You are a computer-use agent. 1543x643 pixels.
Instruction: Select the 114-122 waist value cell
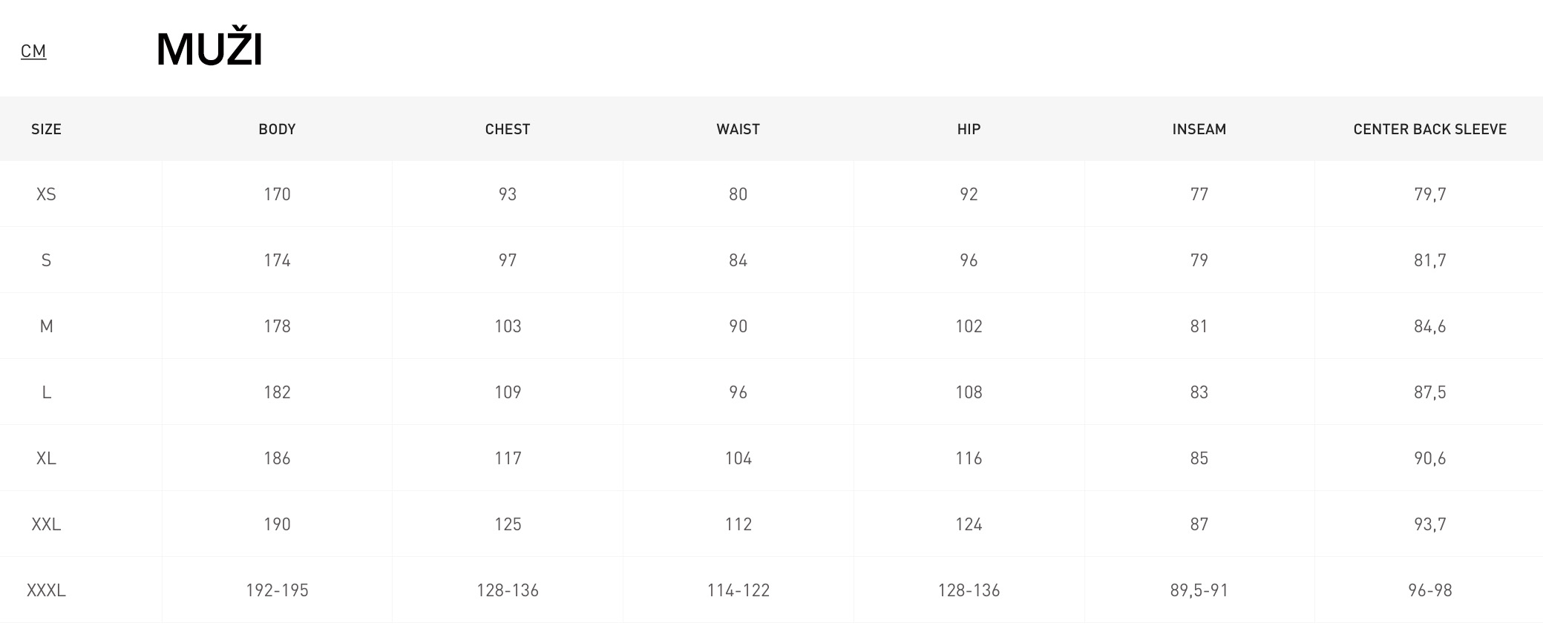[738, 590]
